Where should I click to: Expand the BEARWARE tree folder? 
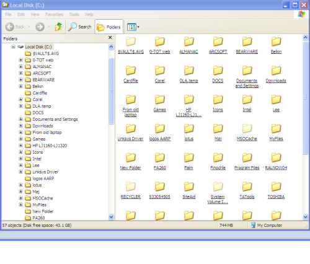click(20, 80)
